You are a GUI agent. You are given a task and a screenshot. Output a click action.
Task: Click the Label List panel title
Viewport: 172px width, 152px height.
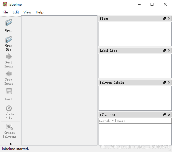tap(108, 51)
